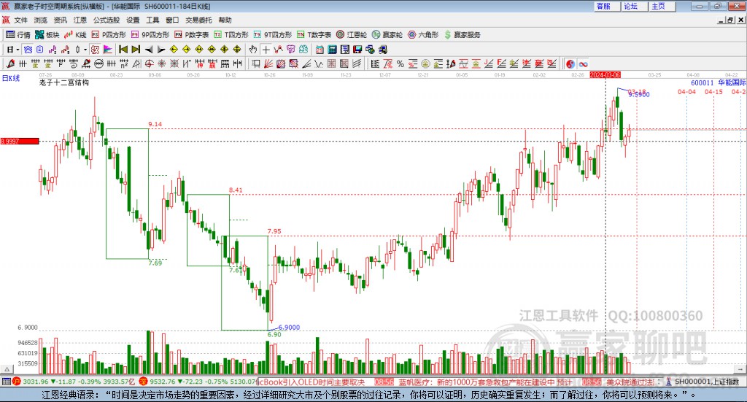Screen dimensions: 747x402
Task: Select the zigzag wave line tool
Action: click(319, 63)
